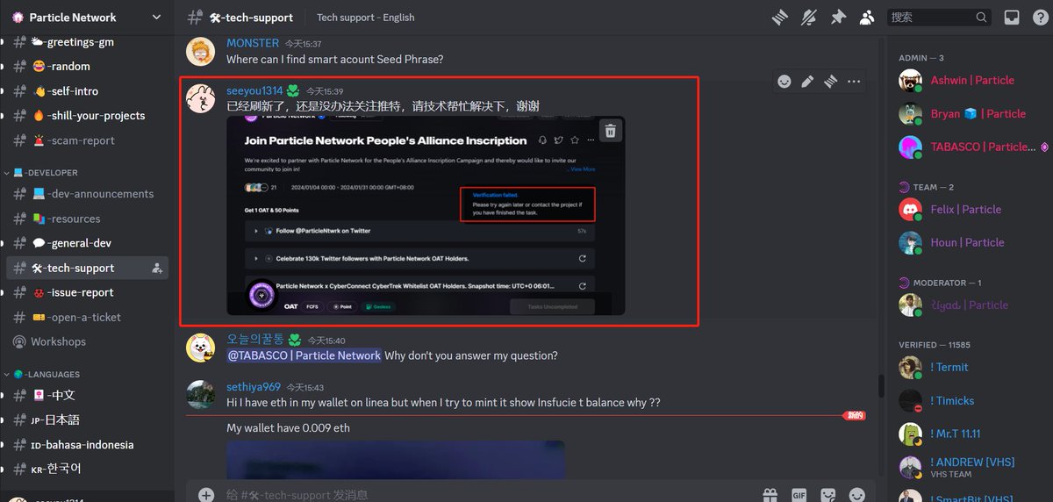Click the MONSTER username in the chat
1053x502 pixels.
(253, 43)
